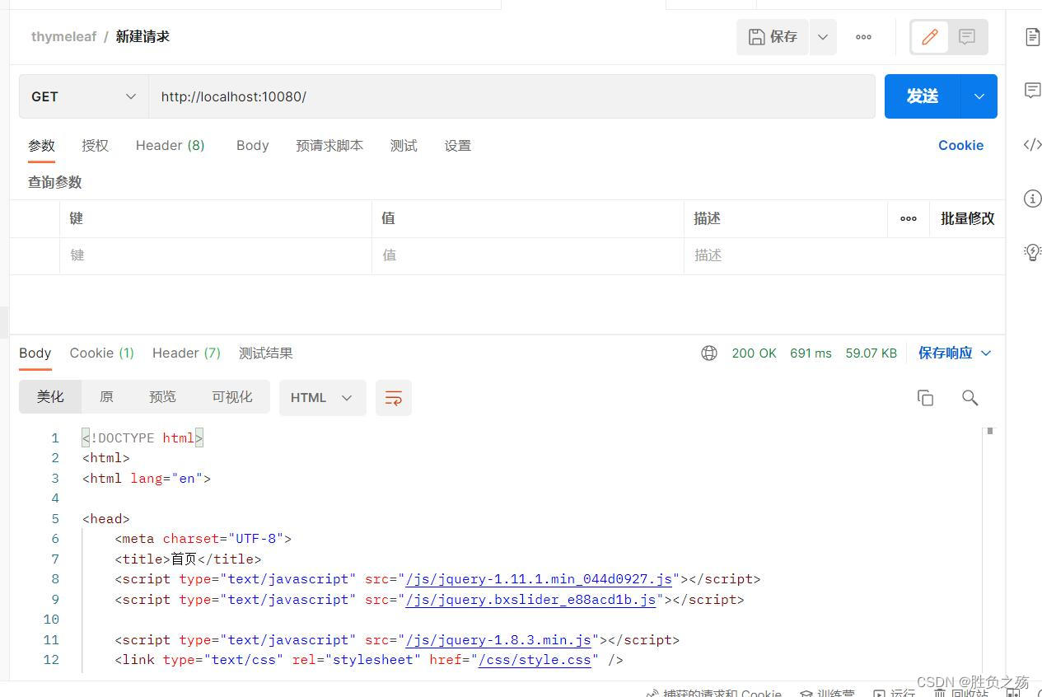Viewport: 1042px width, 697px height.
Task: Switch to the 测试 tab
Action: 404,146
